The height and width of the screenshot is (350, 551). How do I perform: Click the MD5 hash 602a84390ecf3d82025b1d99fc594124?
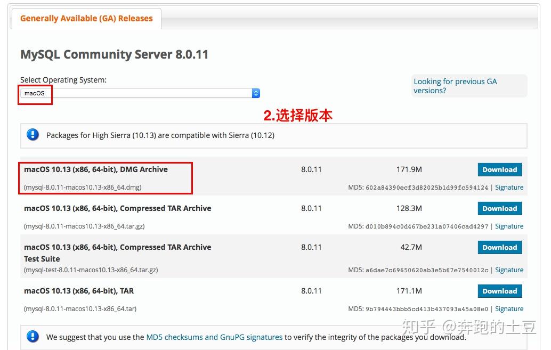pos(427,188)
